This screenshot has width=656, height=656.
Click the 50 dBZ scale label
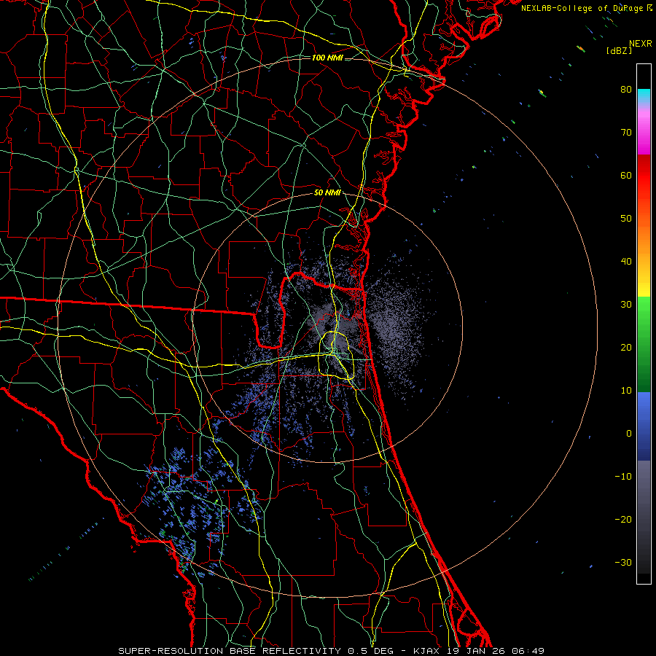[626, 219]
